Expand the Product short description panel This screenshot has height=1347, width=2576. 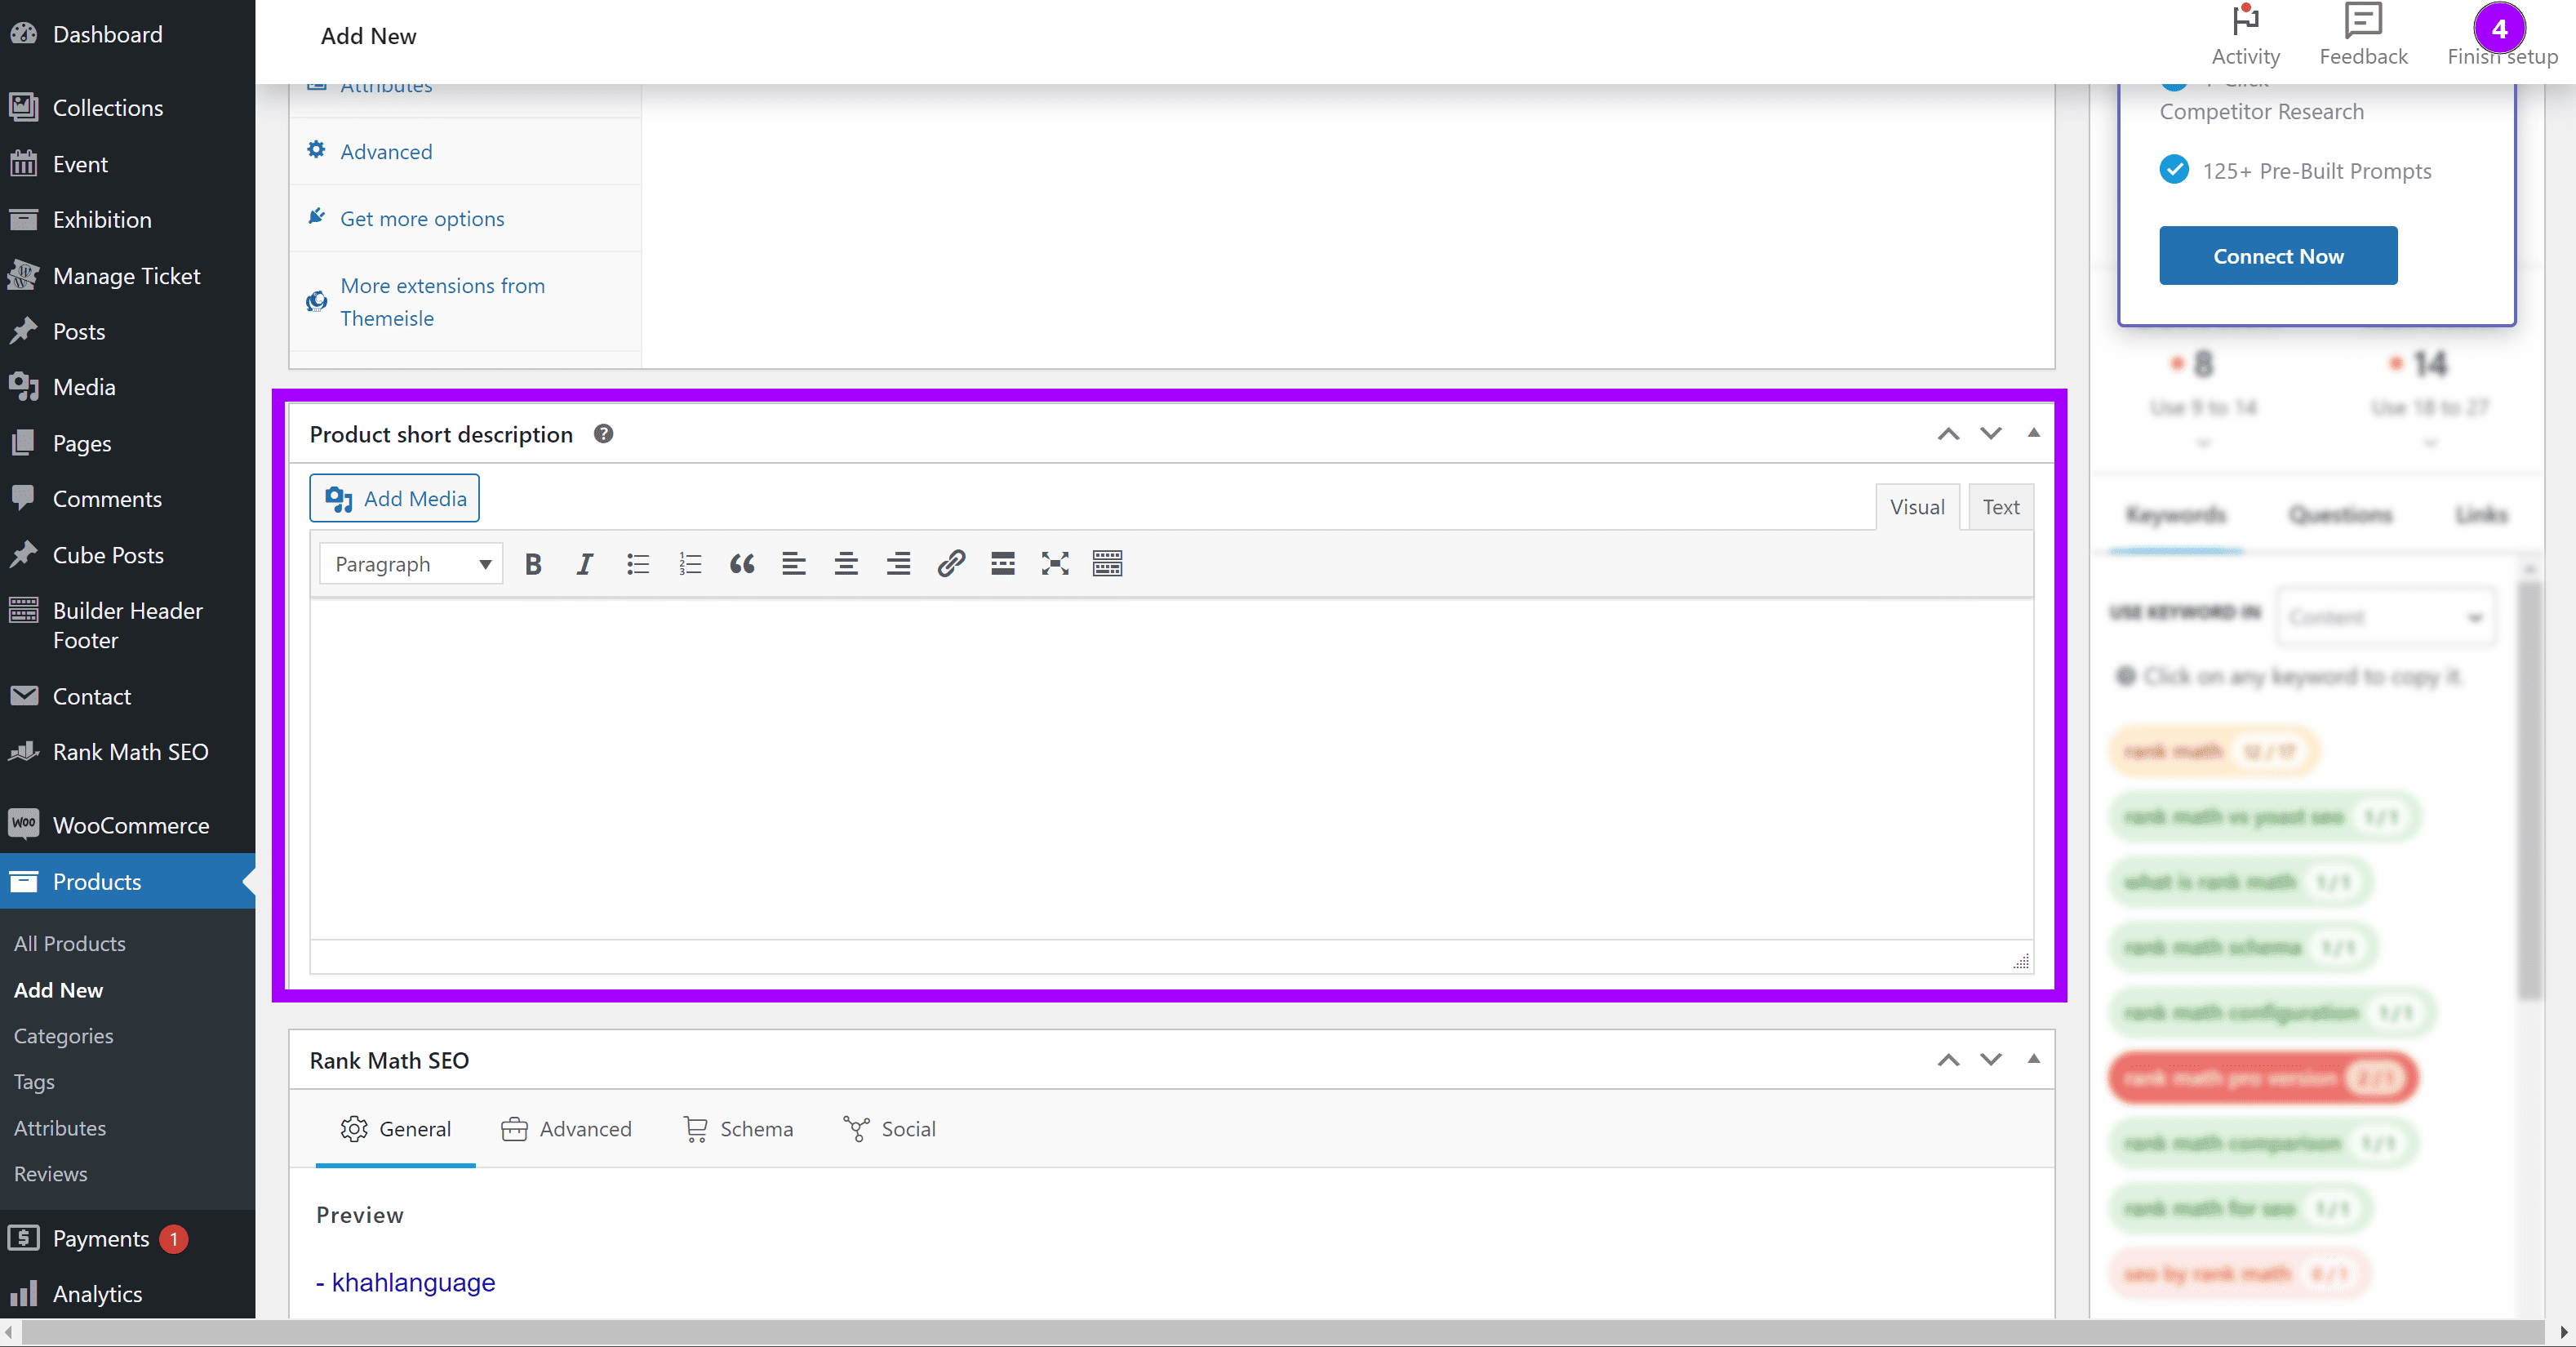click(2036, 433)
